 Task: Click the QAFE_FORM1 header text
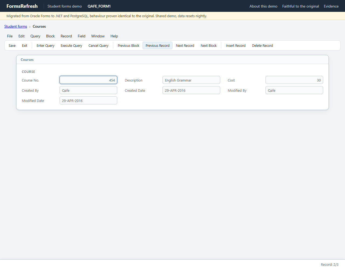click(99, 6)
